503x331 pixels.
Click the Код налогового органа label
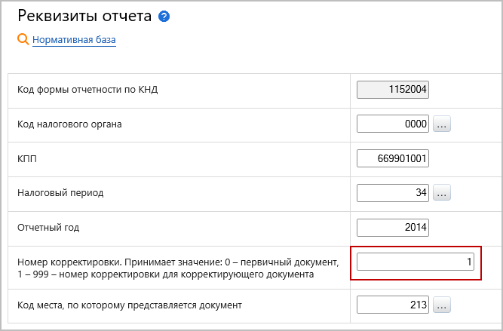[69, 124]
